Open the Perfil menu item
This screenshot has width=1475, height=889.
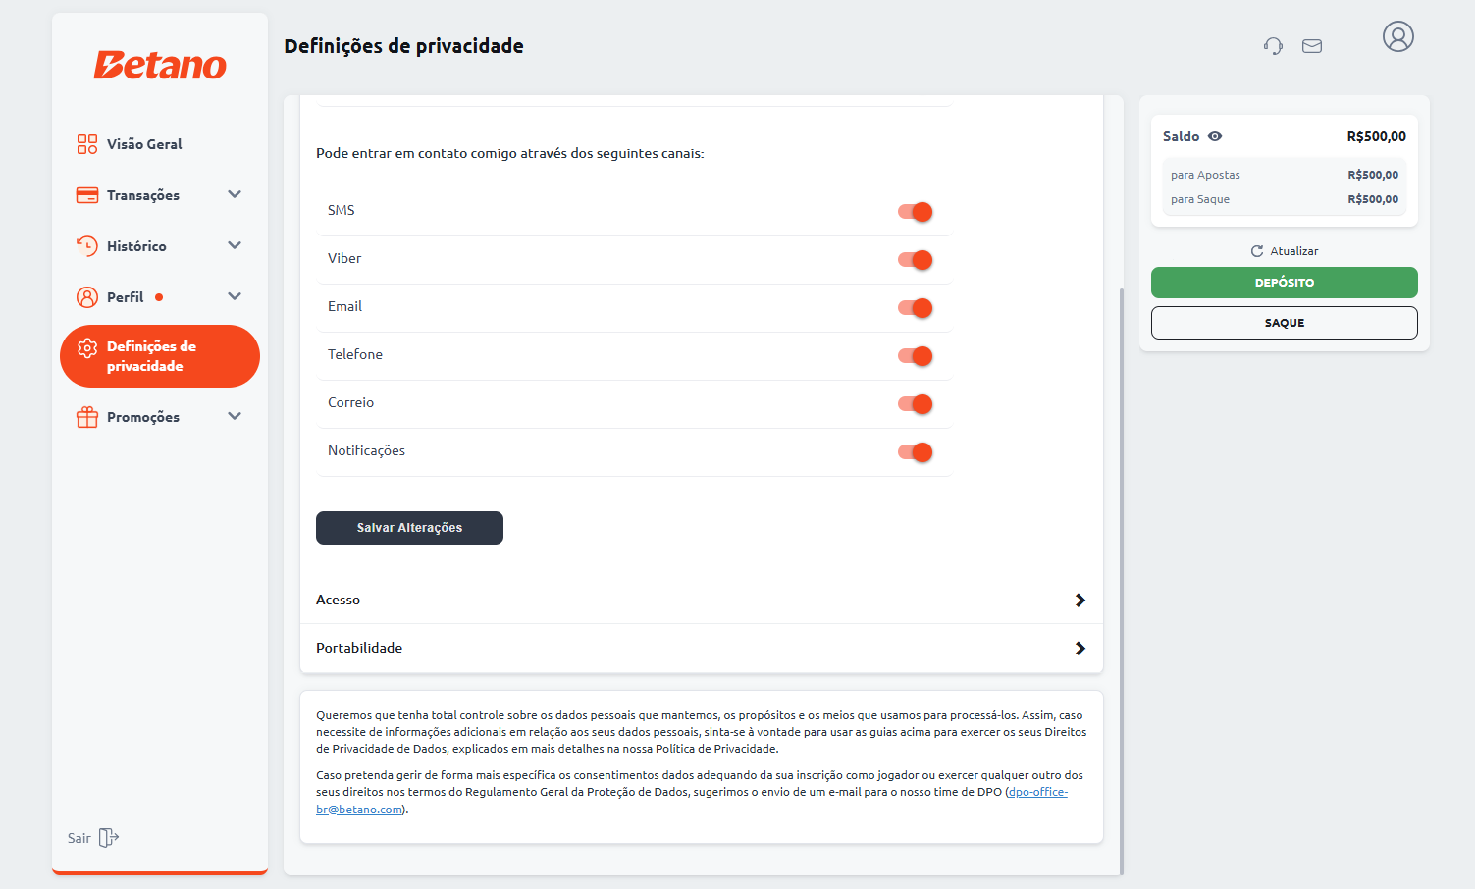(126, 297)
